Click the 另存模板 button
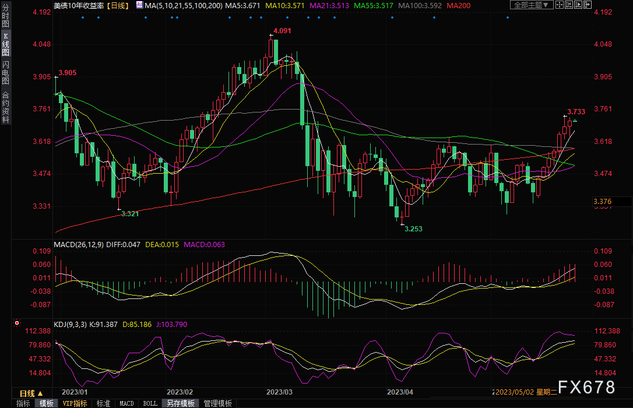The height and width of the screenshot is (408, 633). (180, 403)
